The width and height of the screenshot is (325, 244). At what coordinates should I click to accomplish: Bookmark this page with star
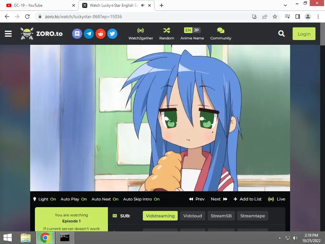coord(275,17)
